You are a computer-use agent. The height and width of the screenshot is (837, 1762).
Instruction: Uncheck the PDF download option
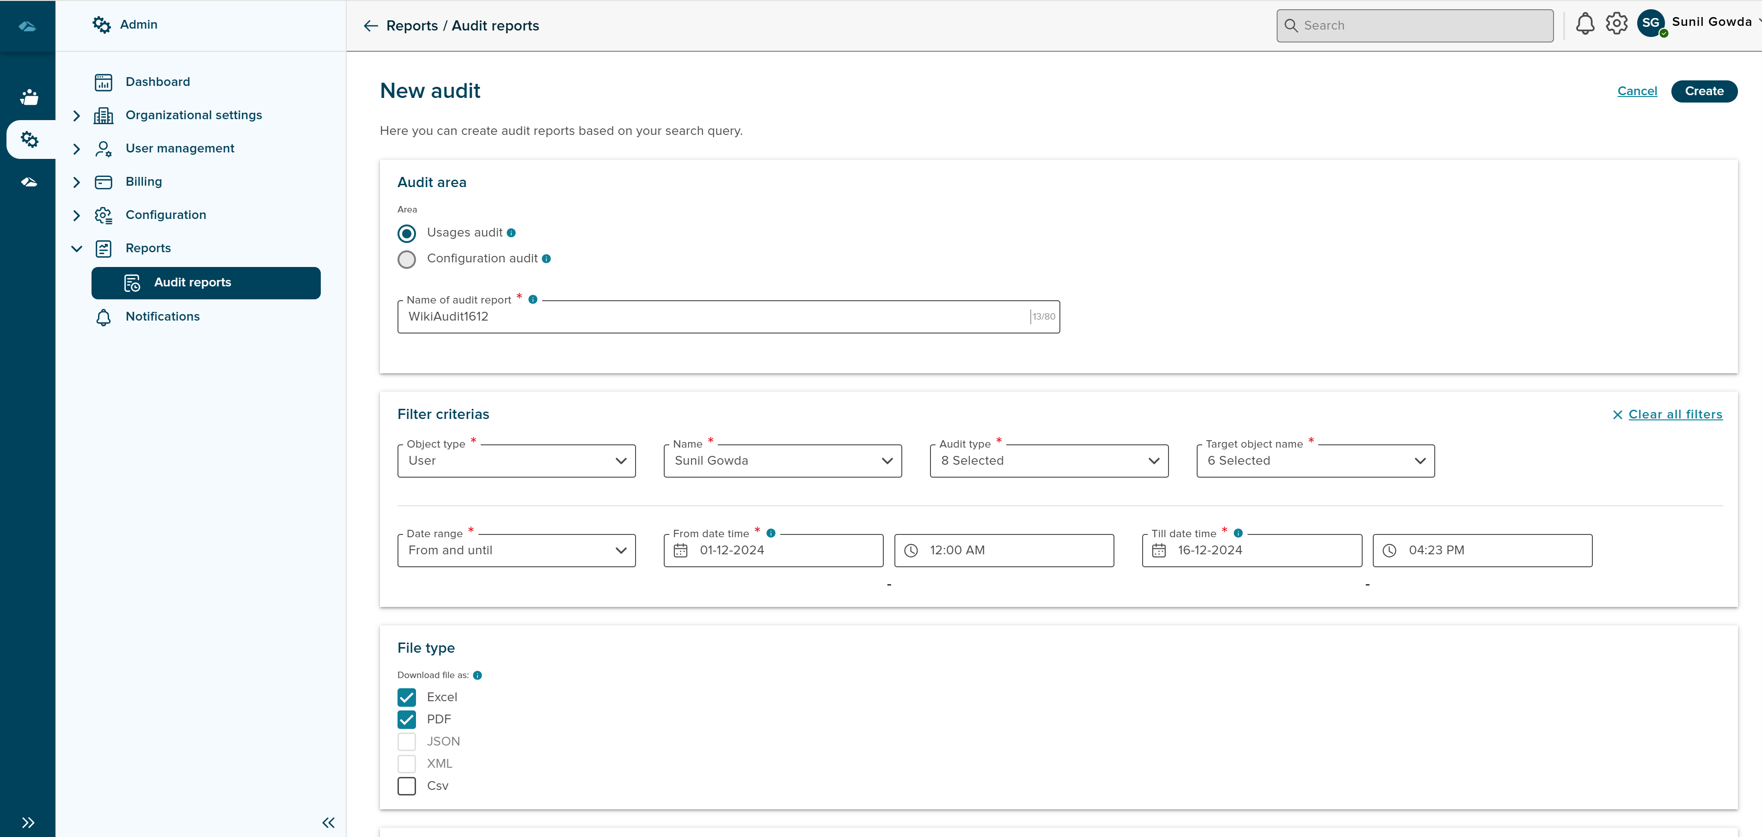click(x=407, y=719)
